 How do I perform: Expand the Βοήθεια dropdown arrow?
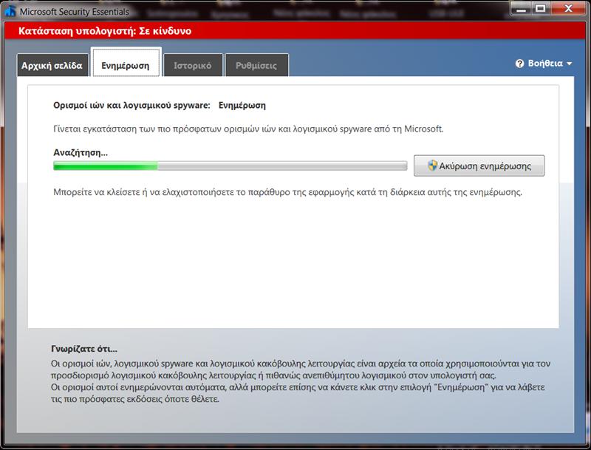569,64
